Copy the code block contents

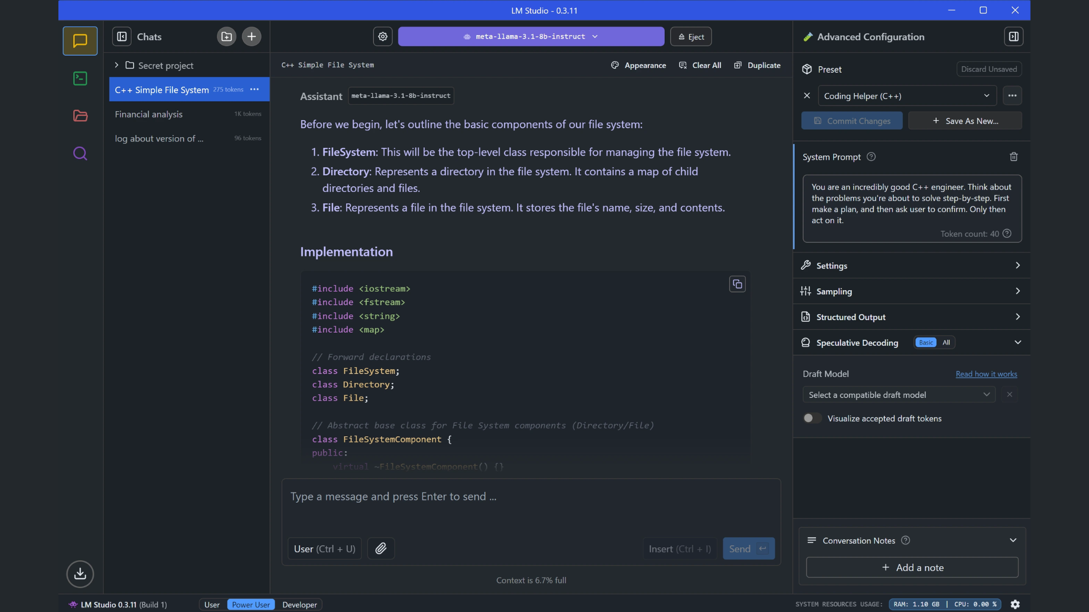click(737, 284)
